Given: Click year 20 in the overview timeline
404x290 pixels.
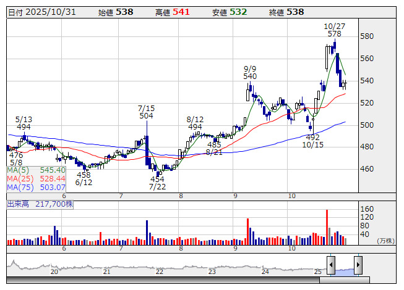Looking at the screenshot, I should tap(54, 271).
